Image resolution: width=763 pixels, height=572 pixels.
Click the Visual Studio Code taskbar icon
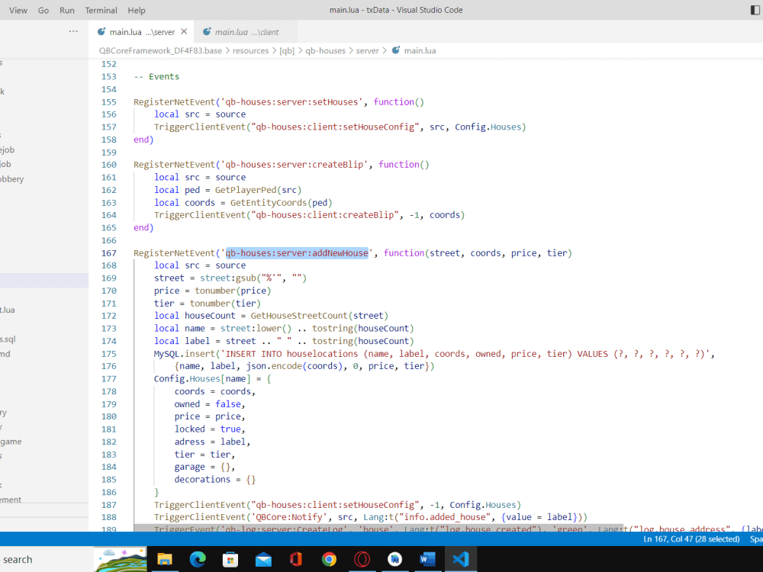click(460, 559)
